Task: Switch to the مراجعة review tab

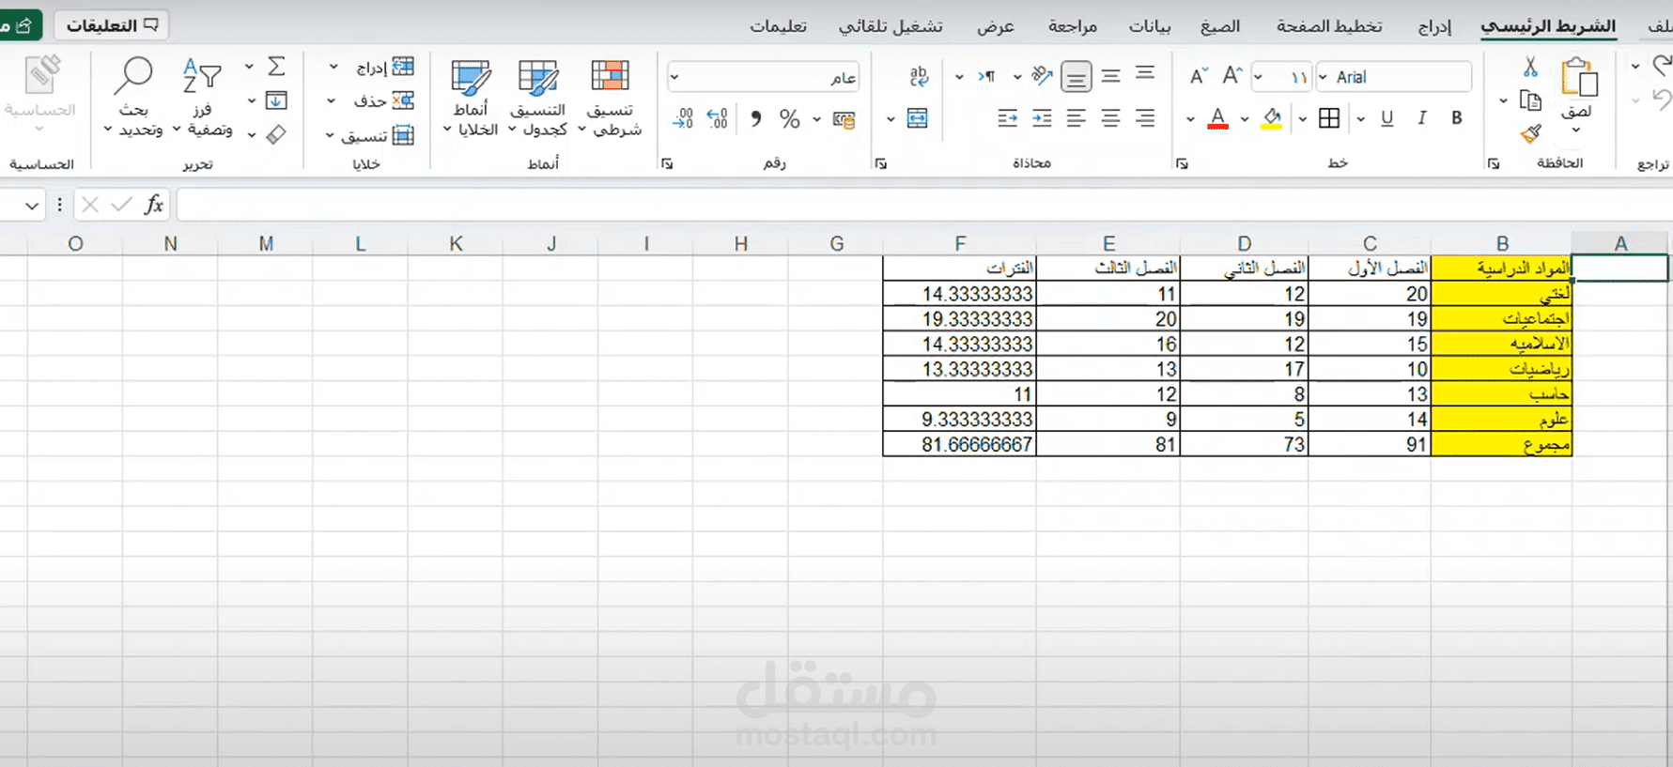Action: [x=1073, y=26]
